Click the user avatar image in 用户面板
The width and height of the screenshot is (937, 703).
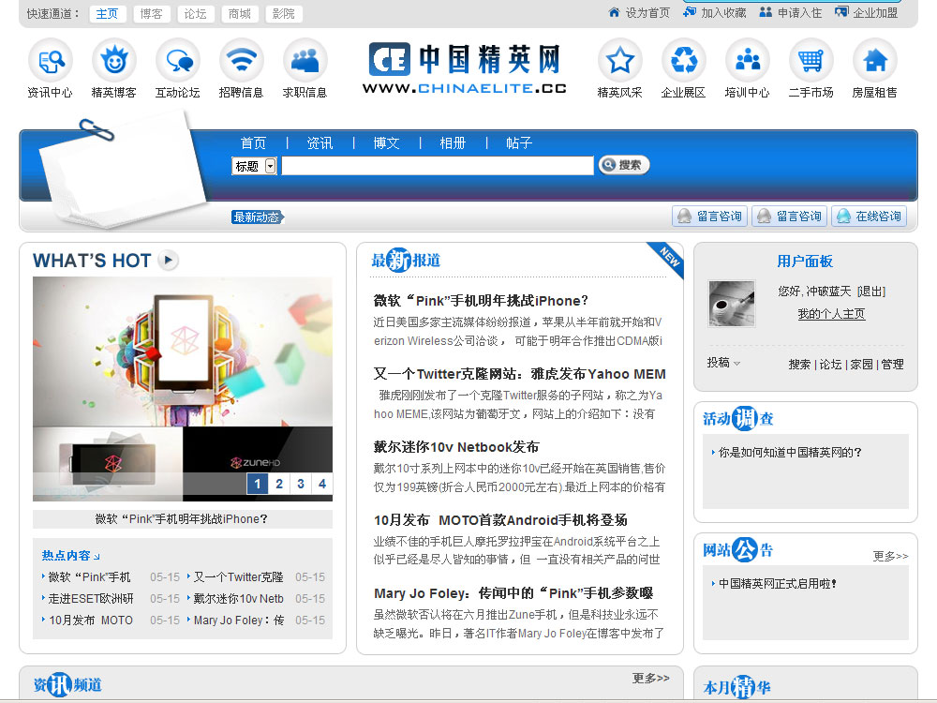(x=732, y=304)
